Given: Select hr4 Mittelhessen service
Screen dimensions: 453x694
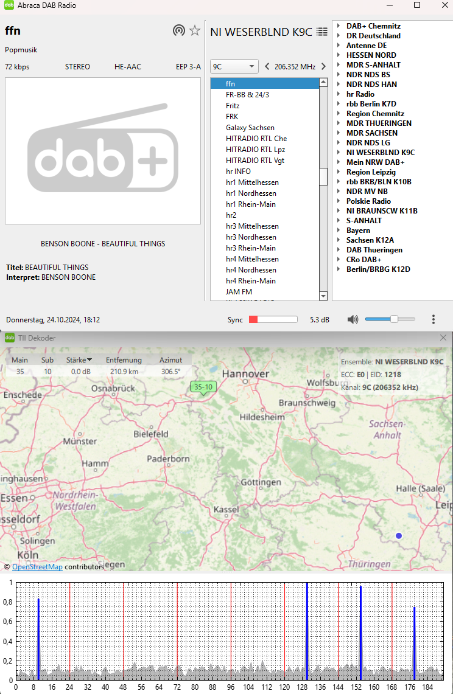Looking at the screenshot, I should click(x=265, y=259).
